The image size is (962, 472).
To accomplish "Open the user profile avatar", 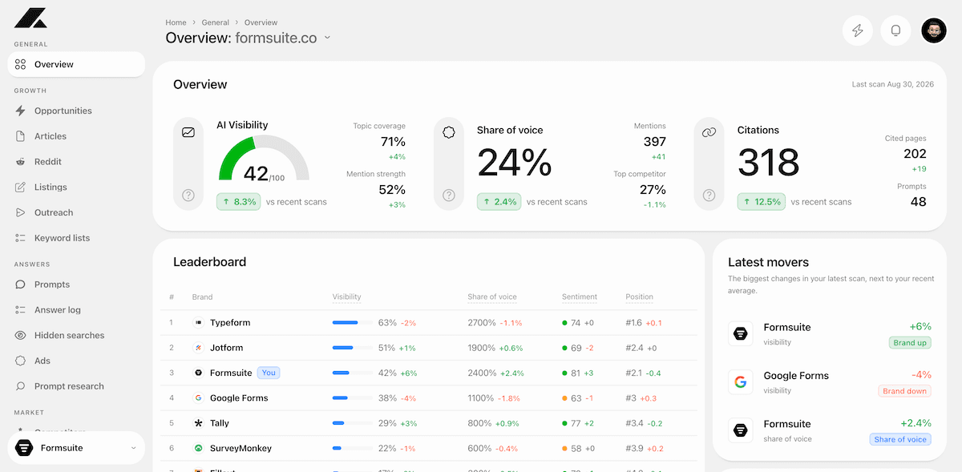I will 934,30.
